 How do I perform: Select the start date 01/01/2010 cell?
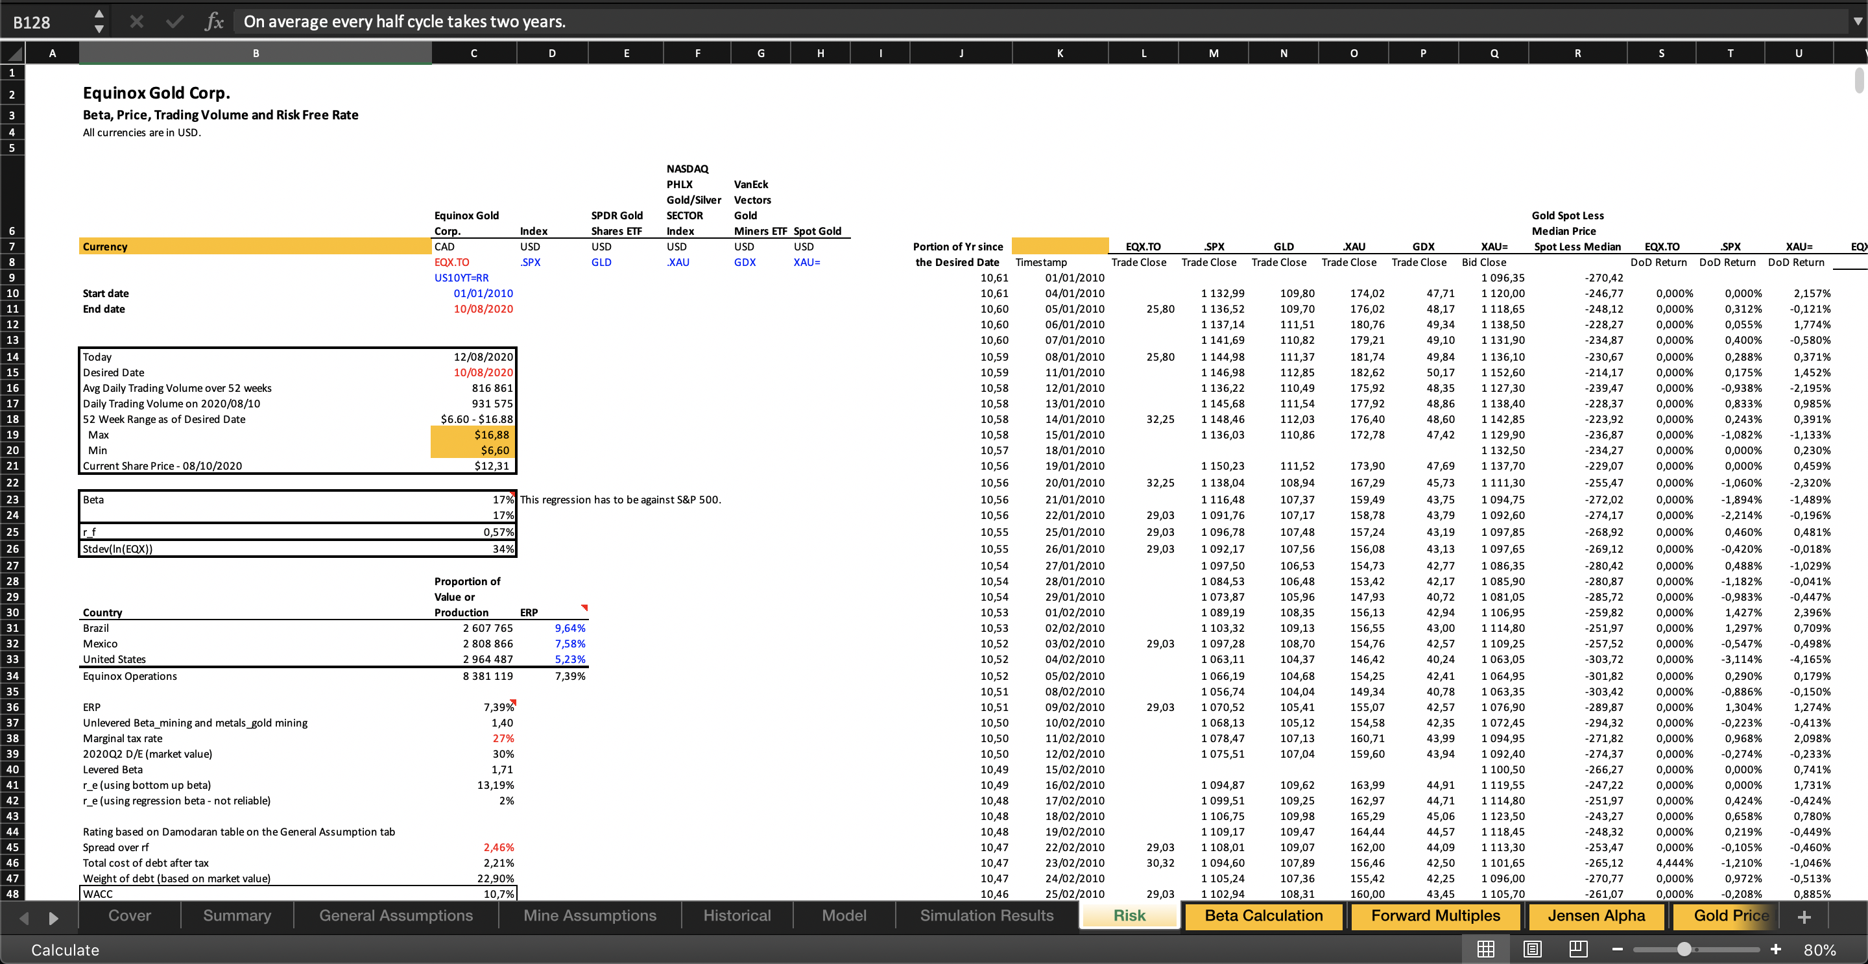473,293
